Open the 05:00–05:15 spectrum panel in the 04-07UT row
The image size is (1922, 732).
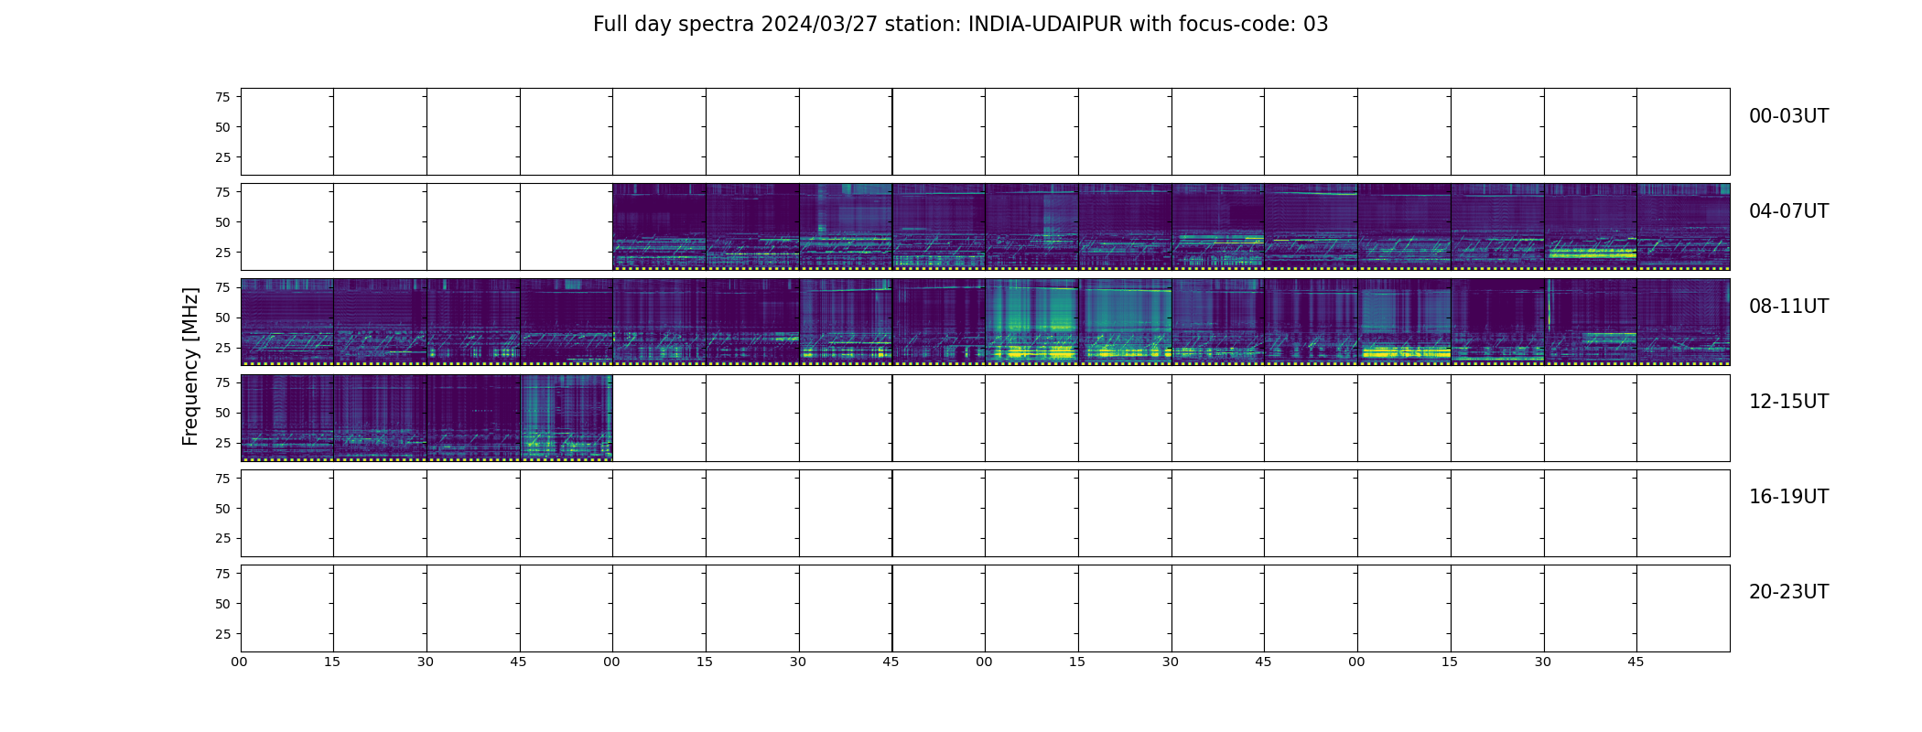pyautogui.click(x=659, y=227)
